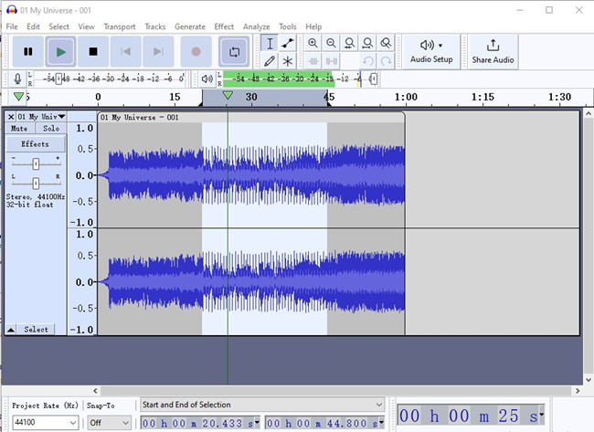
Task: Collapse the track with the up arrow
Action: 11,330
